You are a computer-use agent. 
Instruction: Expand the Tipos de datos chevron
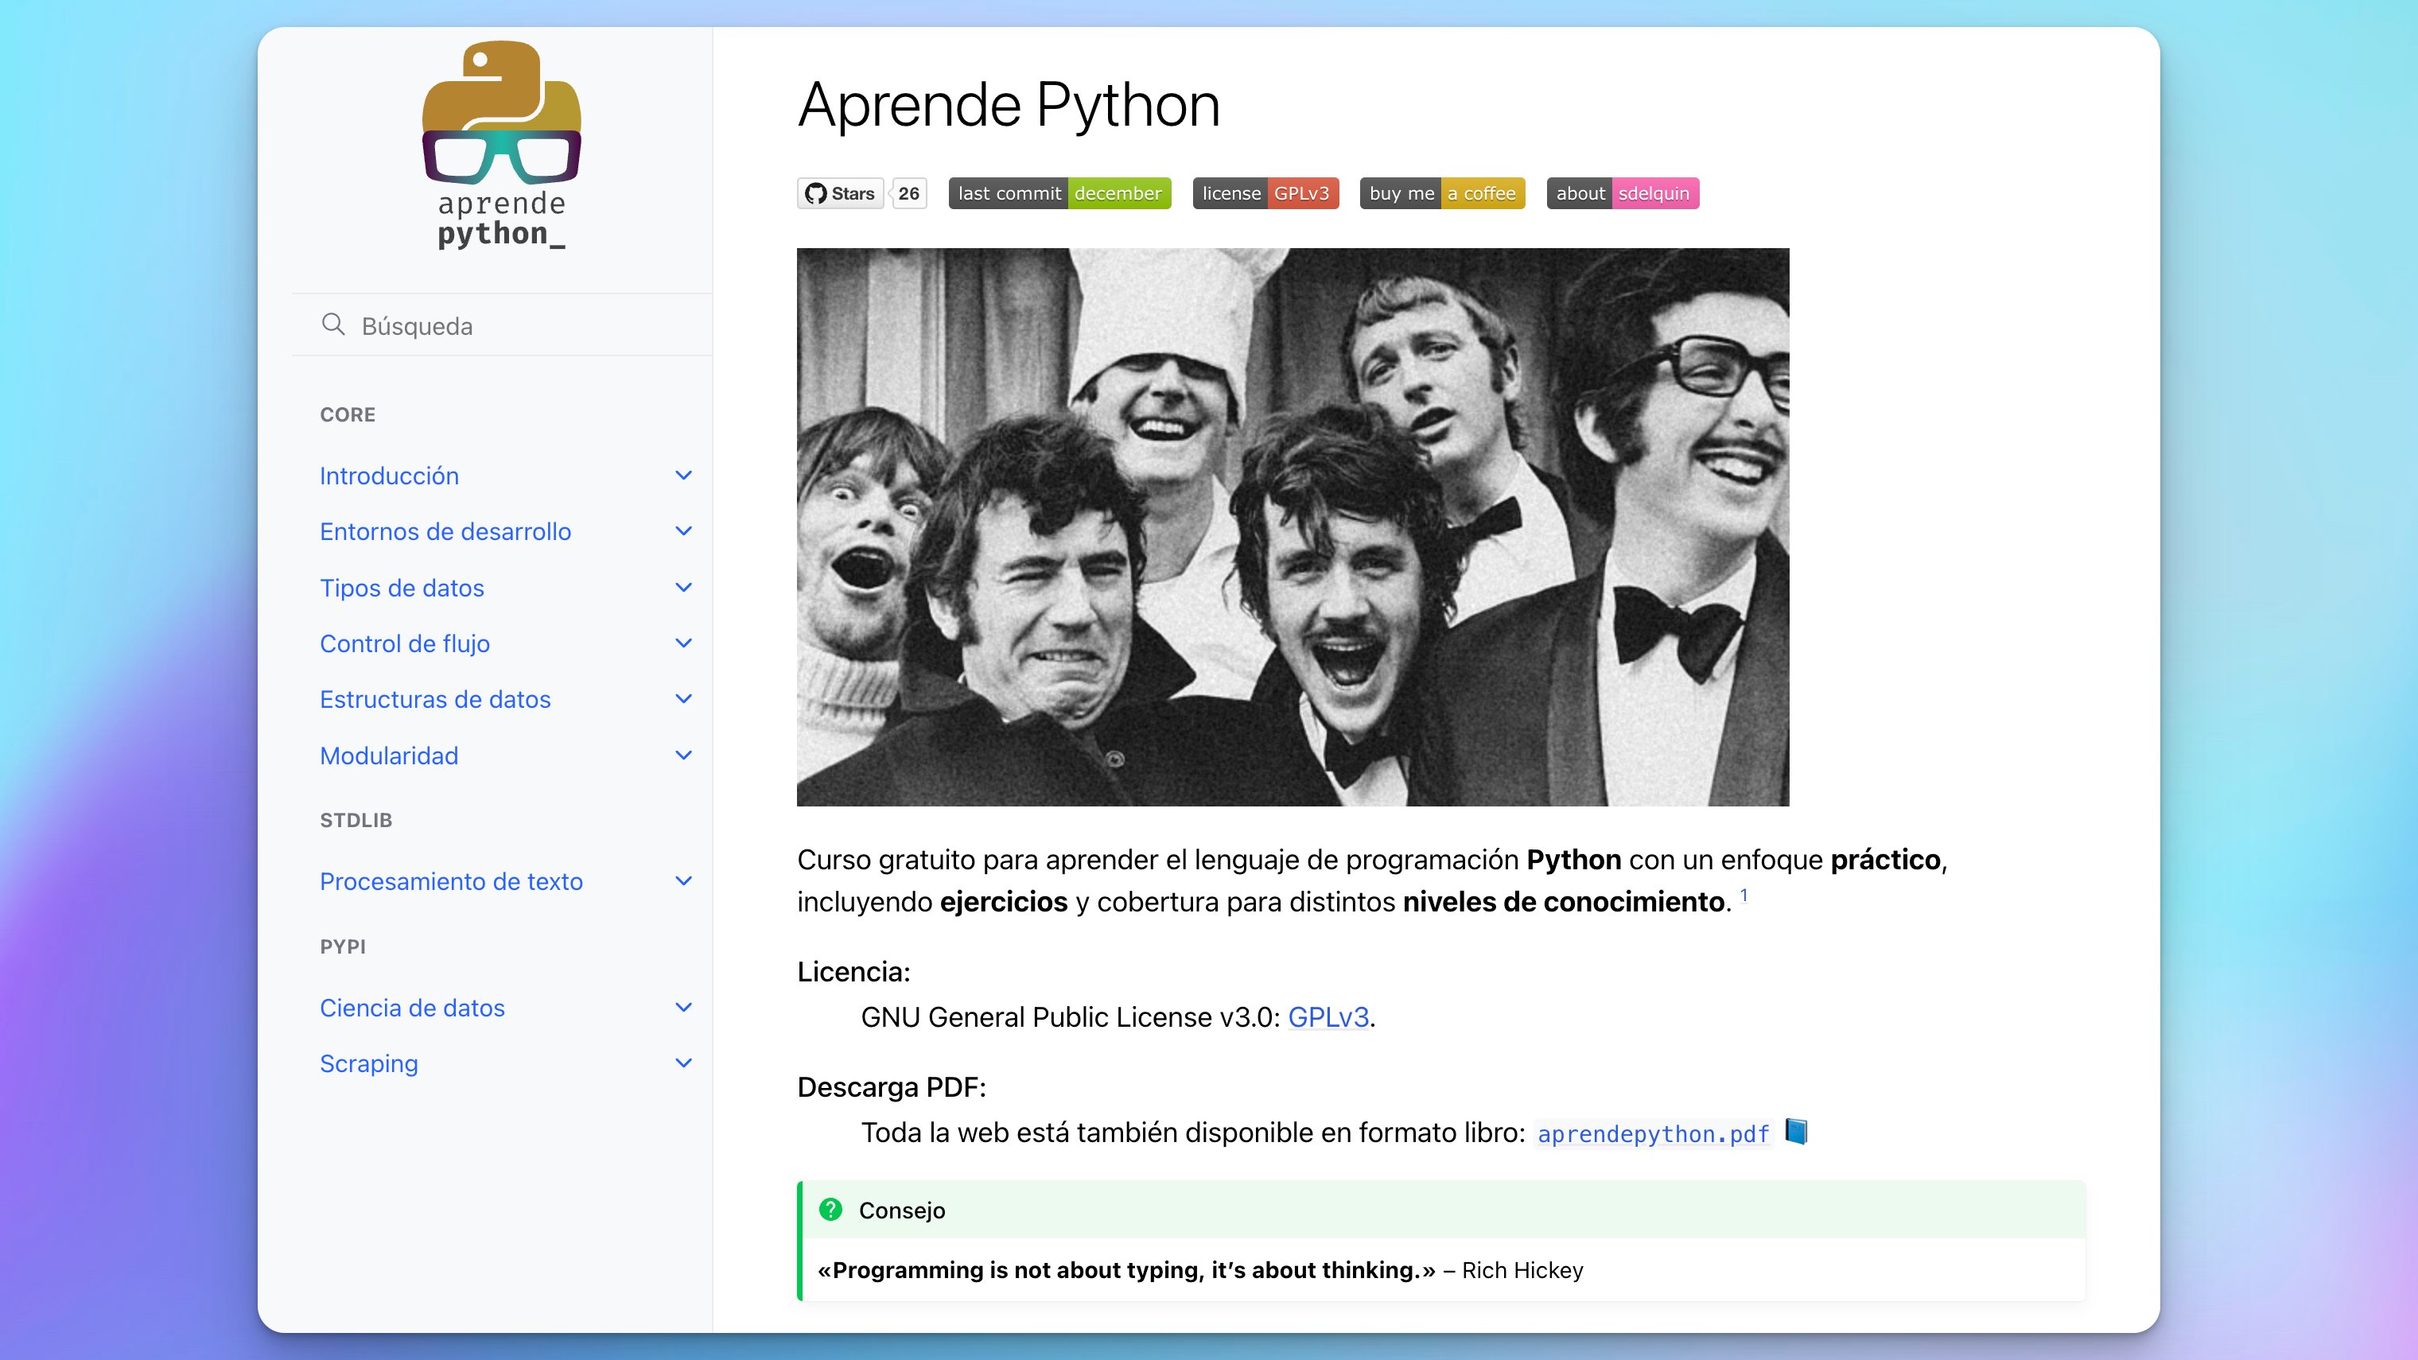tap(683, 588)
